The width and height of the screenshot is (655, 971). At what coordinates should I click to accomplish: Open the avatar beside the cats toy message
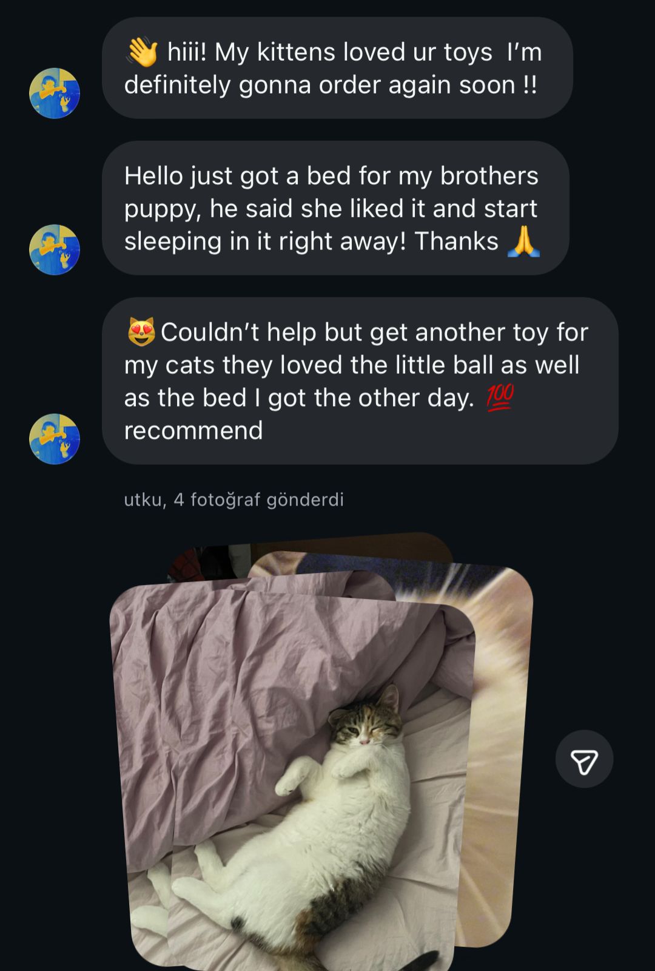click(55, 439)
